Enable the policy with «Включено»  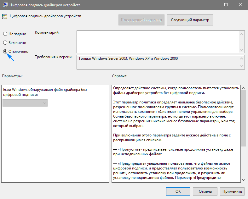pyautogui.click(x=5, y=43)
